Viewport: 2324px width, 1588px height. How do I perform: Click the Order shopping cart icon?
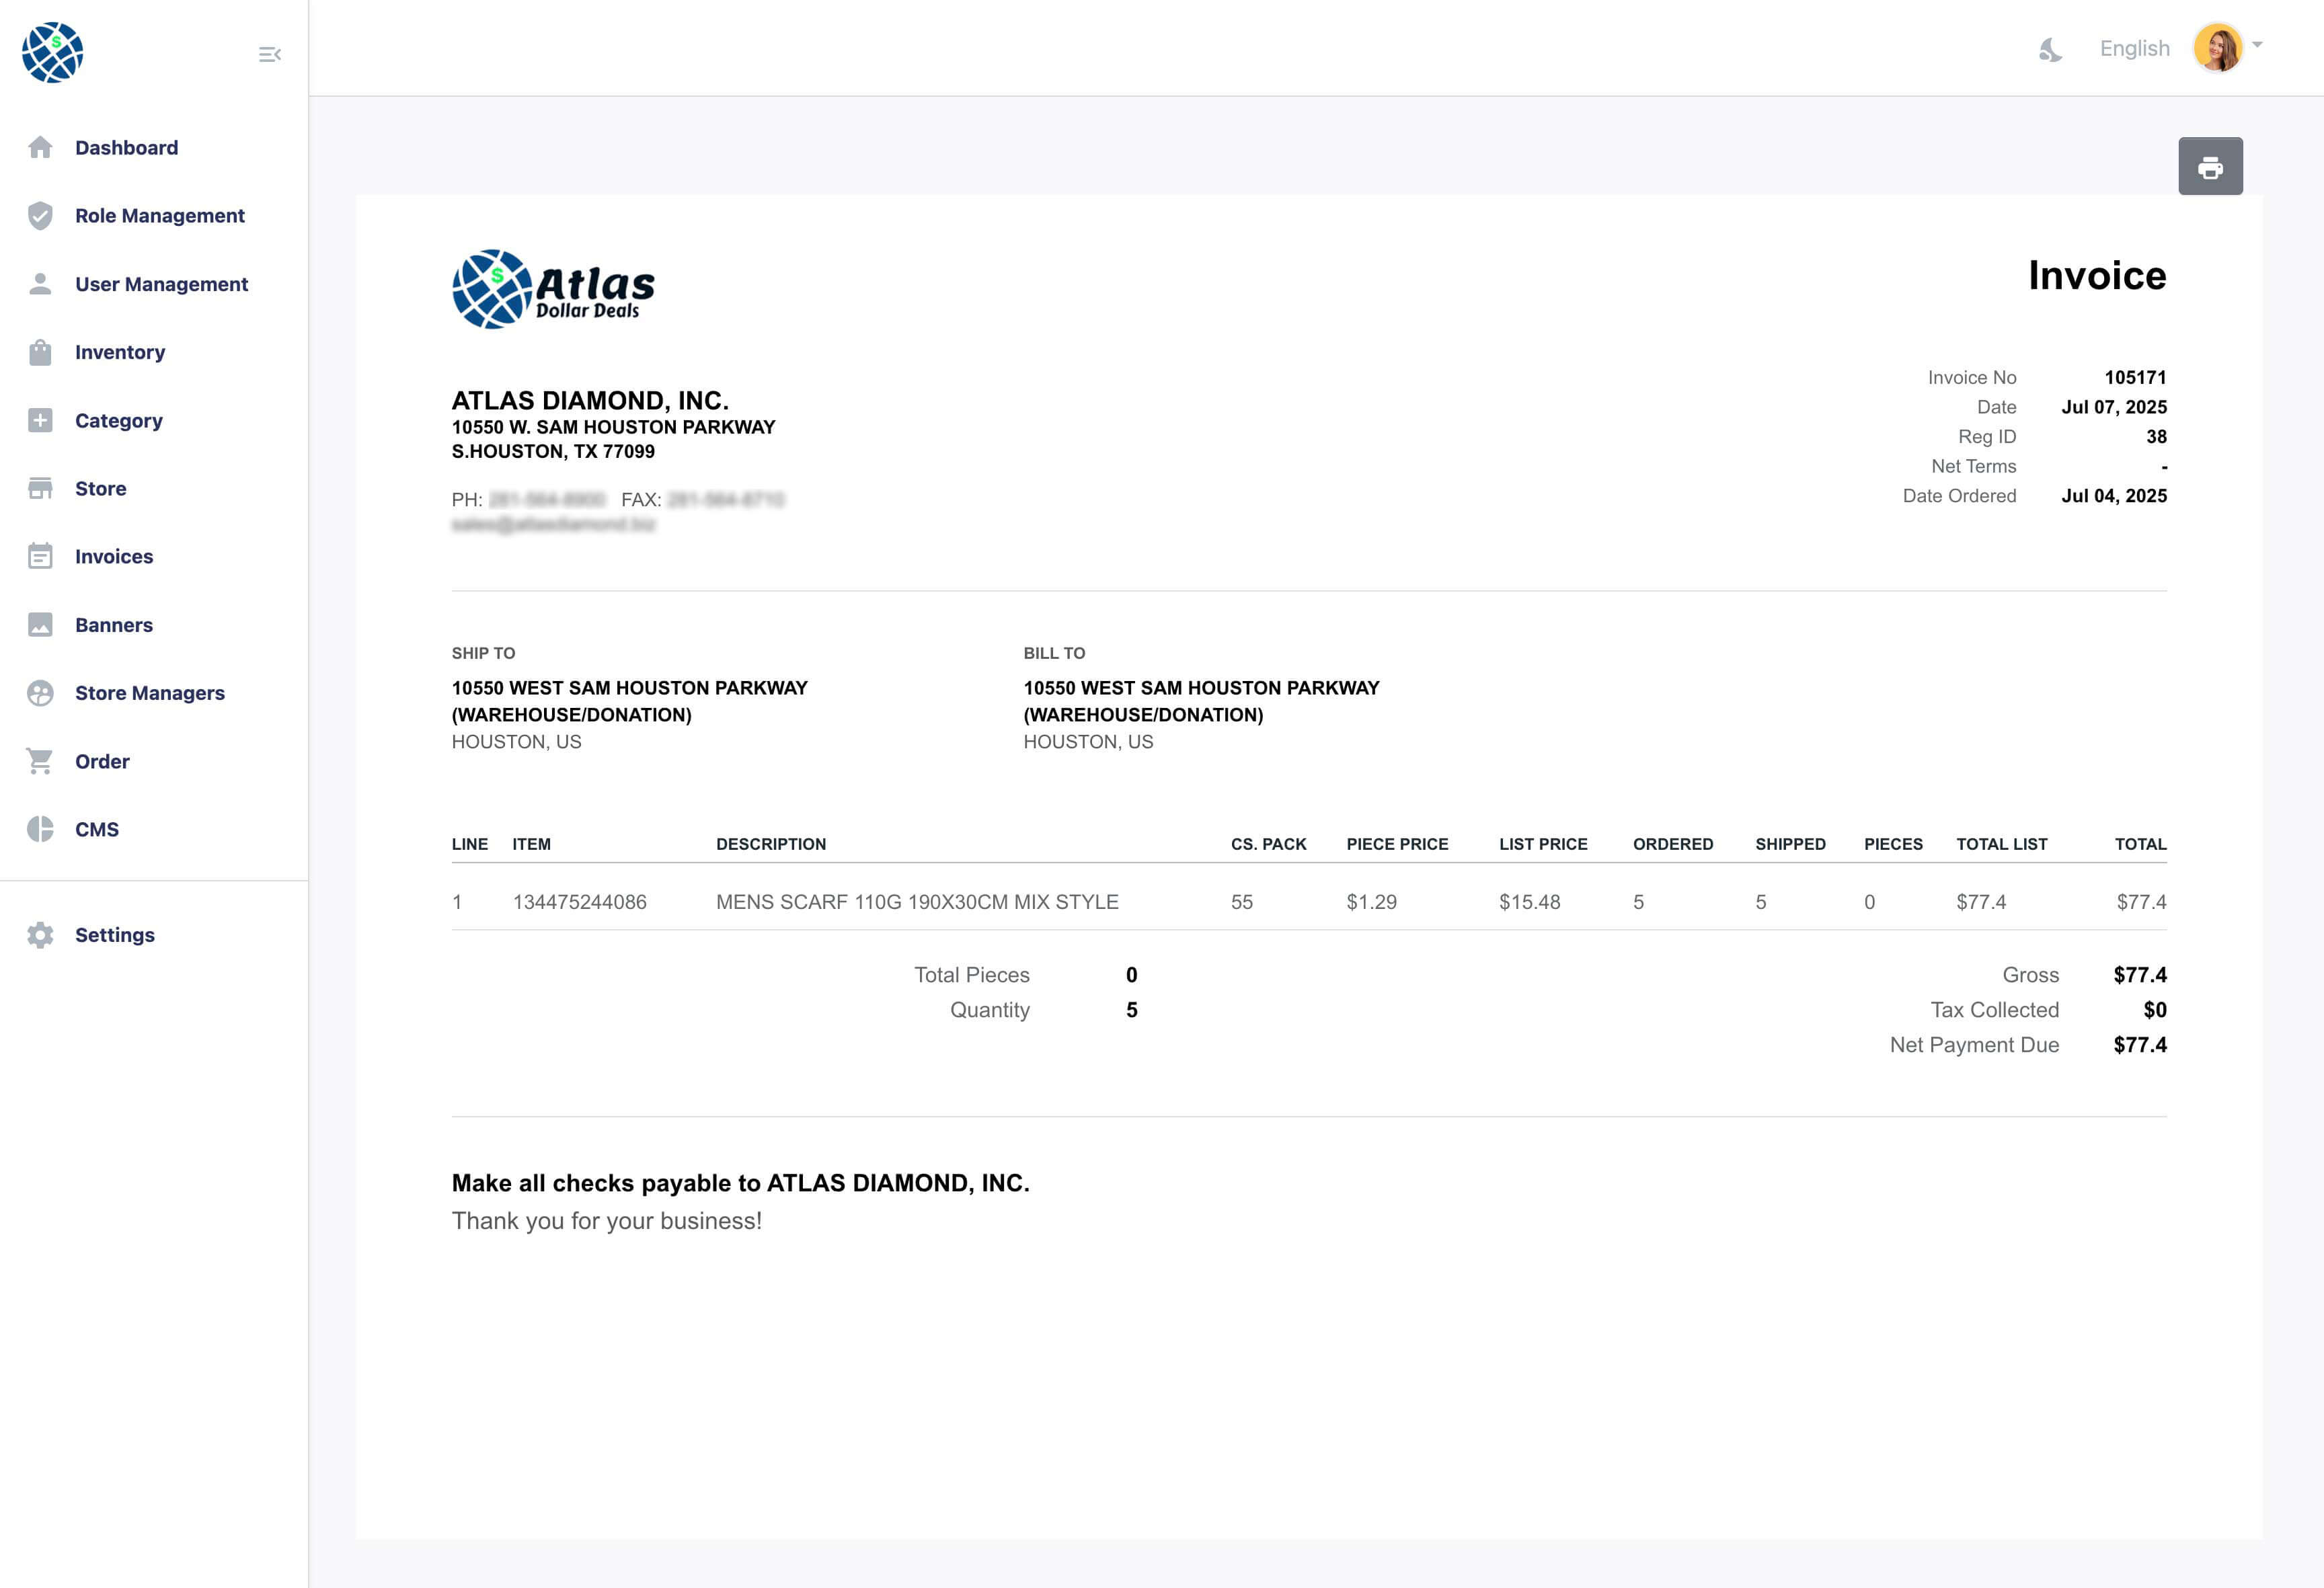coord(40,761)
